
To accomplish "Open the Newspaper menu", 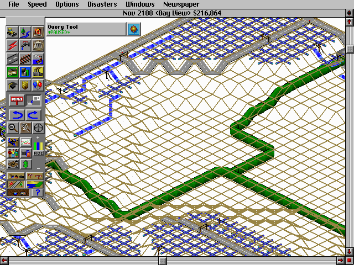I will pos(181,4).
